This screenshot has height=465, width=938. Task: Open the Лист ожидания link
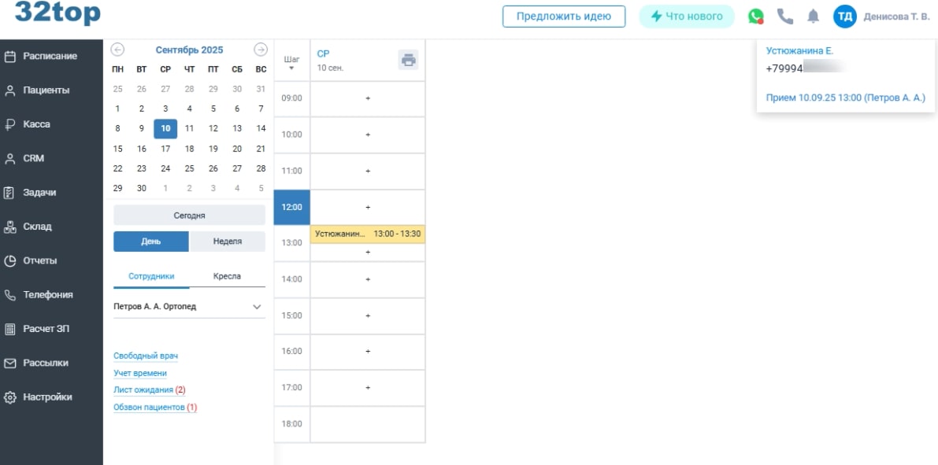144,390
